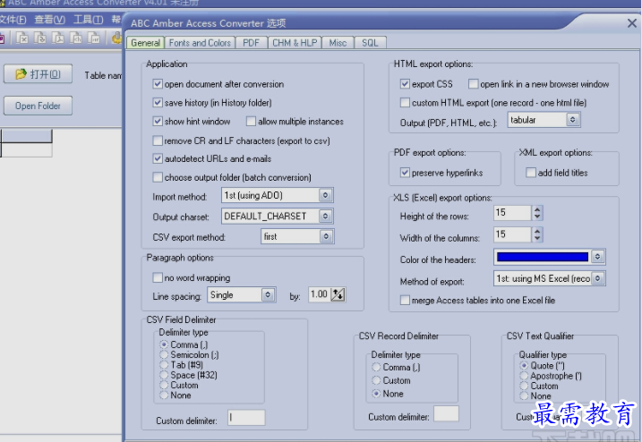The image size is (642, 442).
Task: Open the CSV export method dropdown
Action: pos(326,236)
